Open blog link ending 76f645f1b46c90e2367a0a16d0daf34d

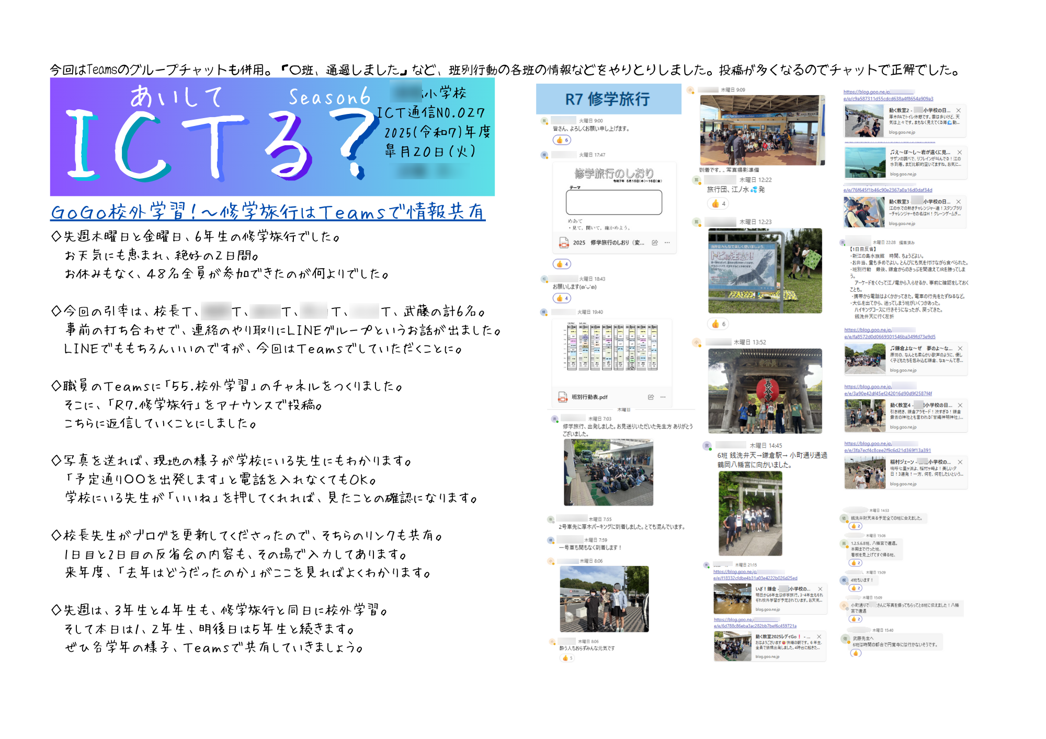(888, 190)
